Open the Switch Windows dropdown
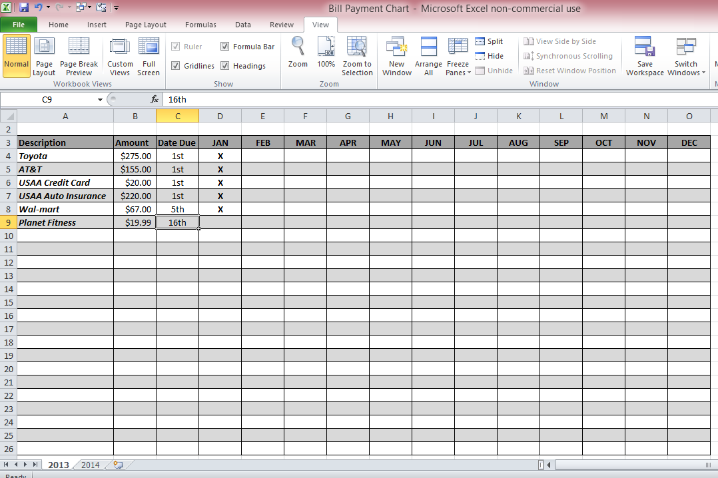 pos(686,55)
